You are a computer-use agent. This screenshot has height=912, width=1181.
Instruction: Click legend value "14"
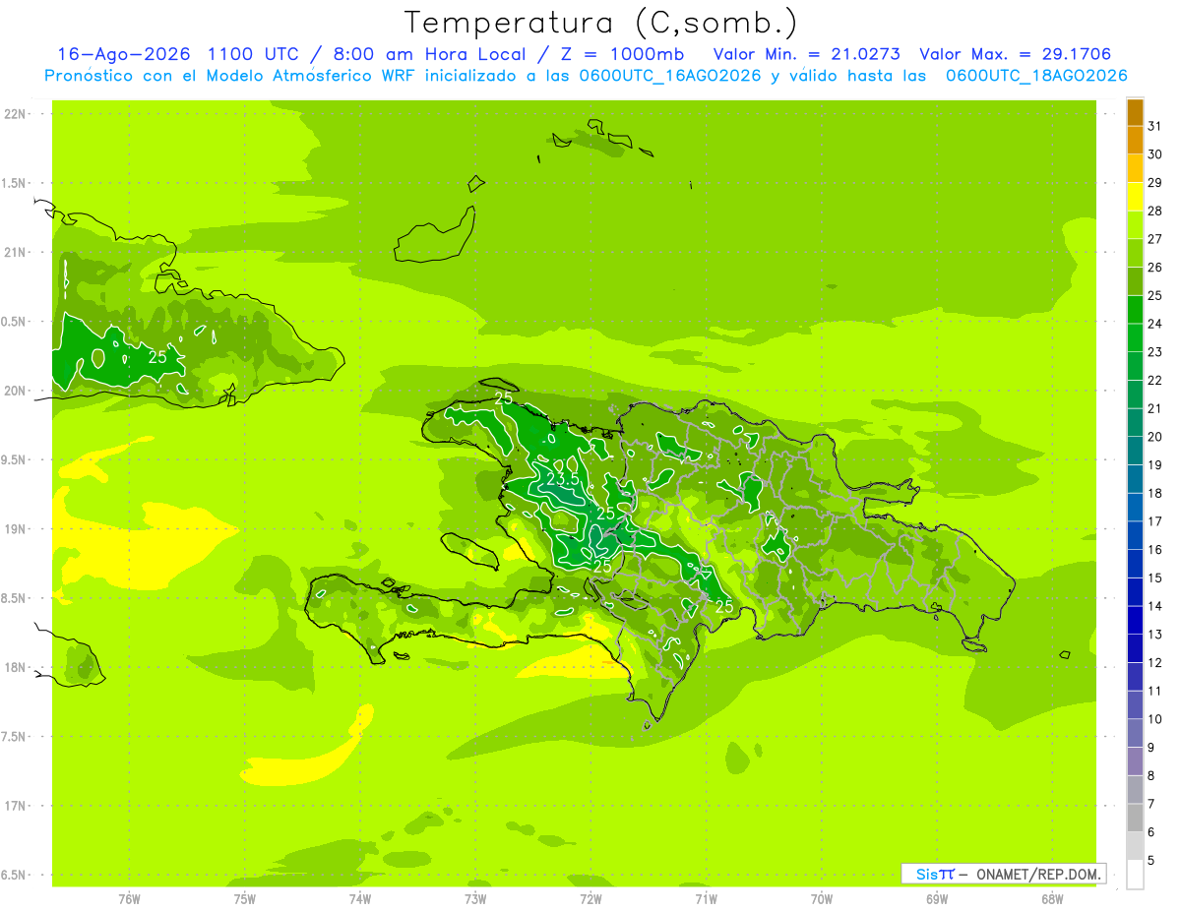click(x=1154, y=606)
